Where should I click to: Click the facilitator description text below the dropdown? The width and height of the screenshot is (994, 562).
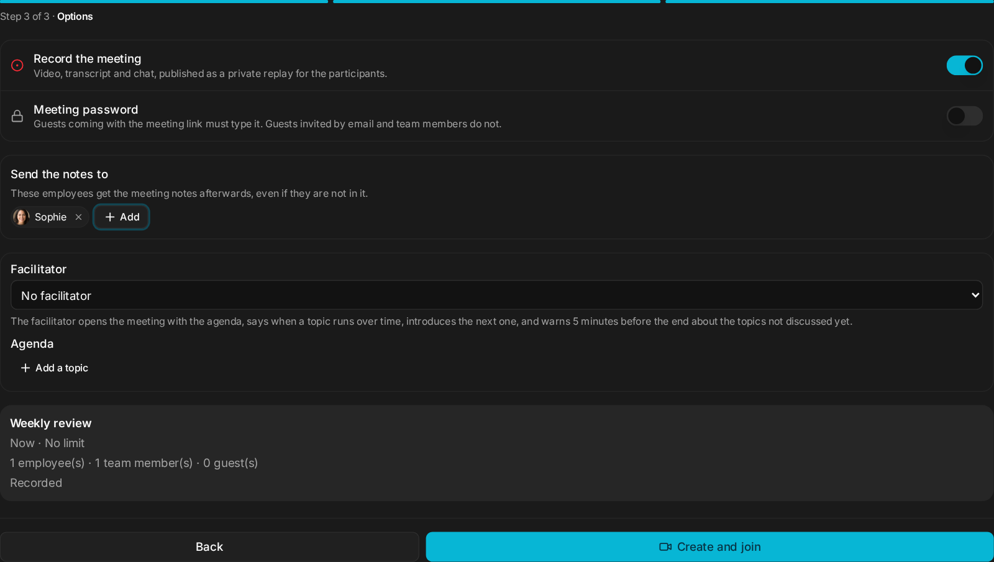[431, 321]
